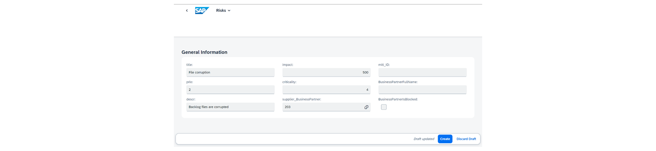Focus the title field with File corruption
The height and width of the screenshot is (151, 656).
[230, 72]
